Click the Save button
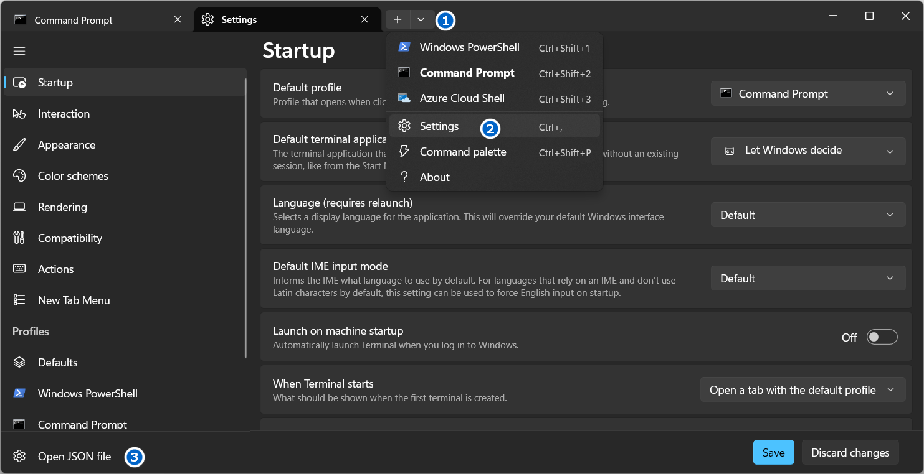Image resolution: width=924 pixels, height=474 pixels. point(773,453)
